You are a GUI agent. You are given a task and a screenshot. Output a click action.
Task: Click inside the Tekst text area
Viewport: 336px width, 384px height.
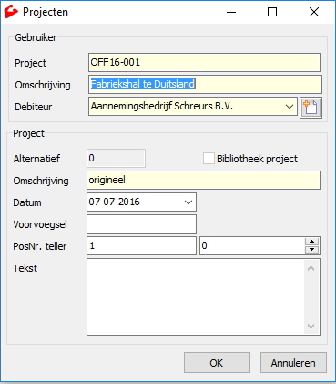(196, 297)
